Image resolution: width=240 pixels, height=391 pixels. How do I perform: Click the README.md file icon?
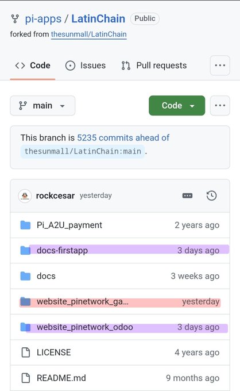pos(26,378)
